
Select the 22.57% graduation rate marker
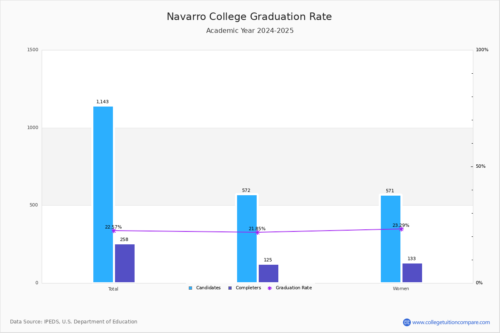[113, 231]
